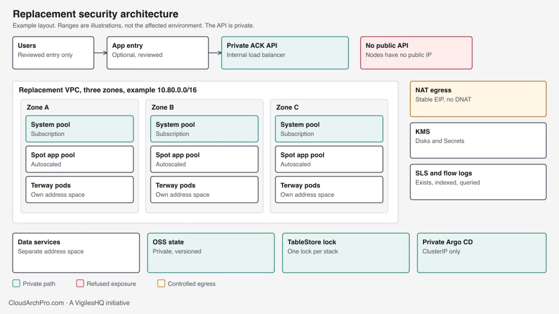Viewport: 559px width, 314px height.
Task: Click the Users box
Action: tap(53, 53)
